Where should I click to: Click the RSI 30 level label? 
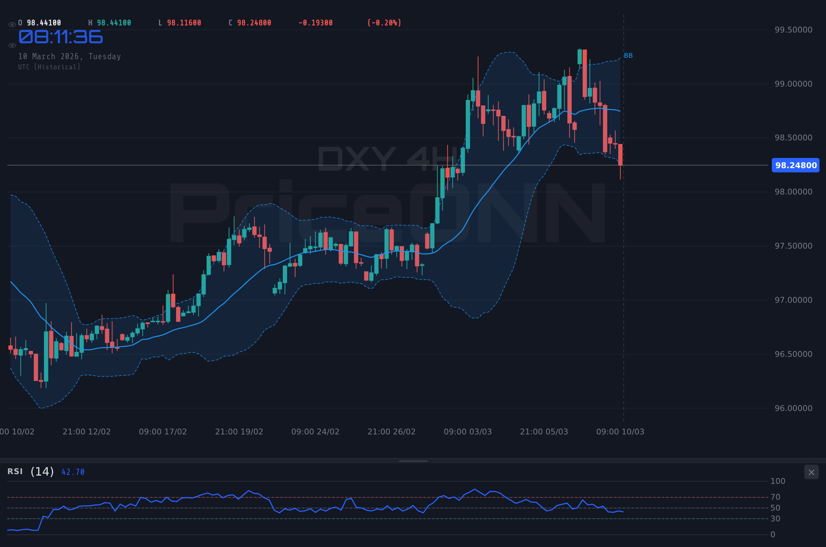775,519
